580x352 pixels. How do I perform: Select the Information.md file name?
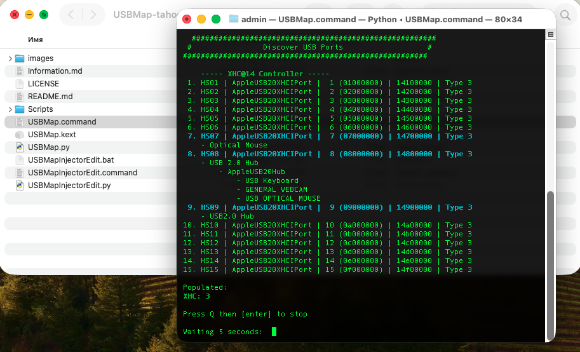point(55,71)
